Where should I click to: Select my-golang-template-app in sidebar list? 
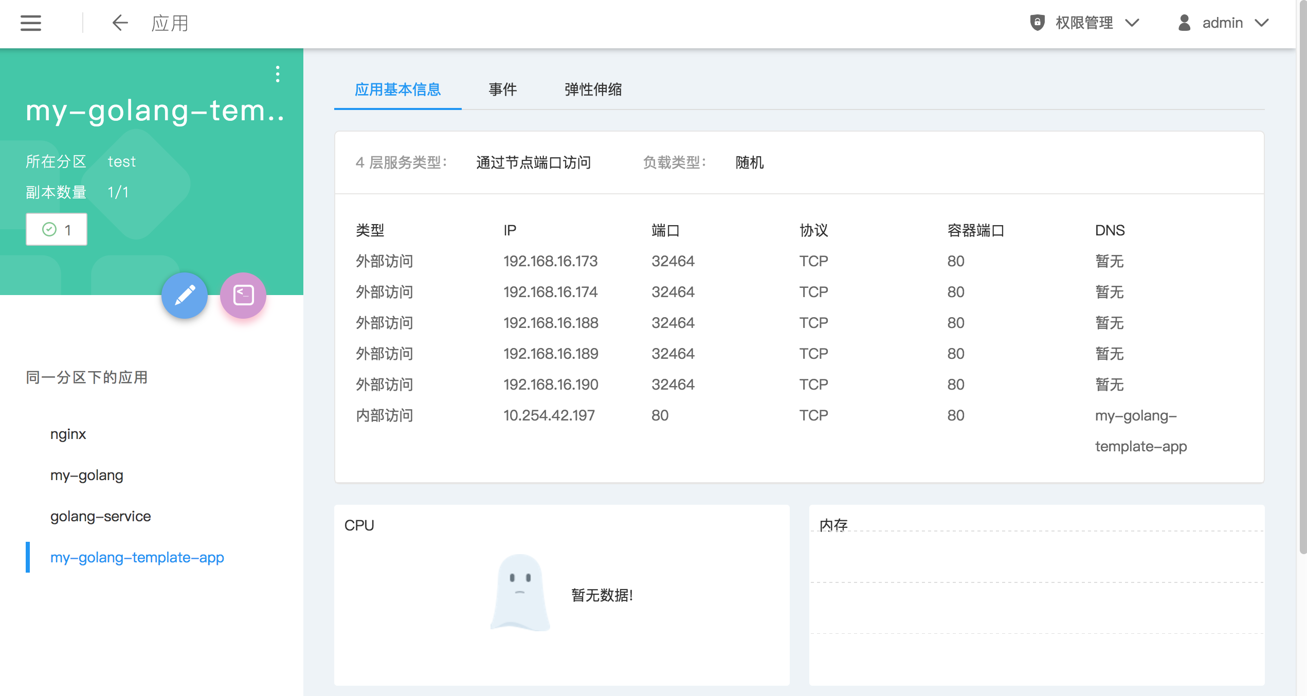[x=137, y=557]
